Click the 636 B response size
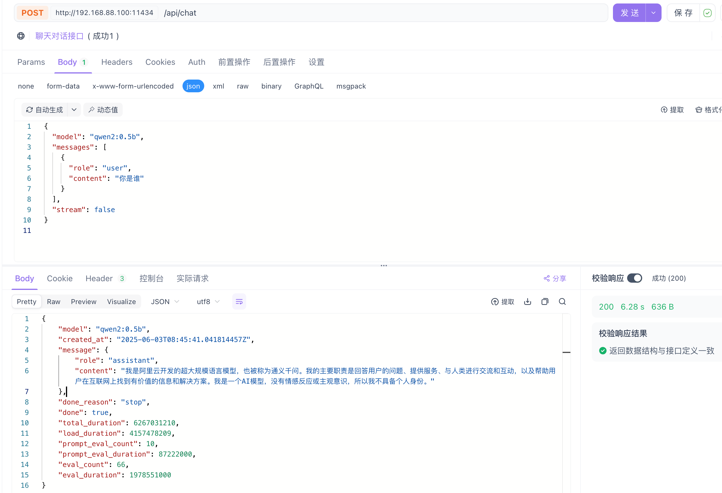This screenshot has width=722, height=493. [x=663, y=307]
